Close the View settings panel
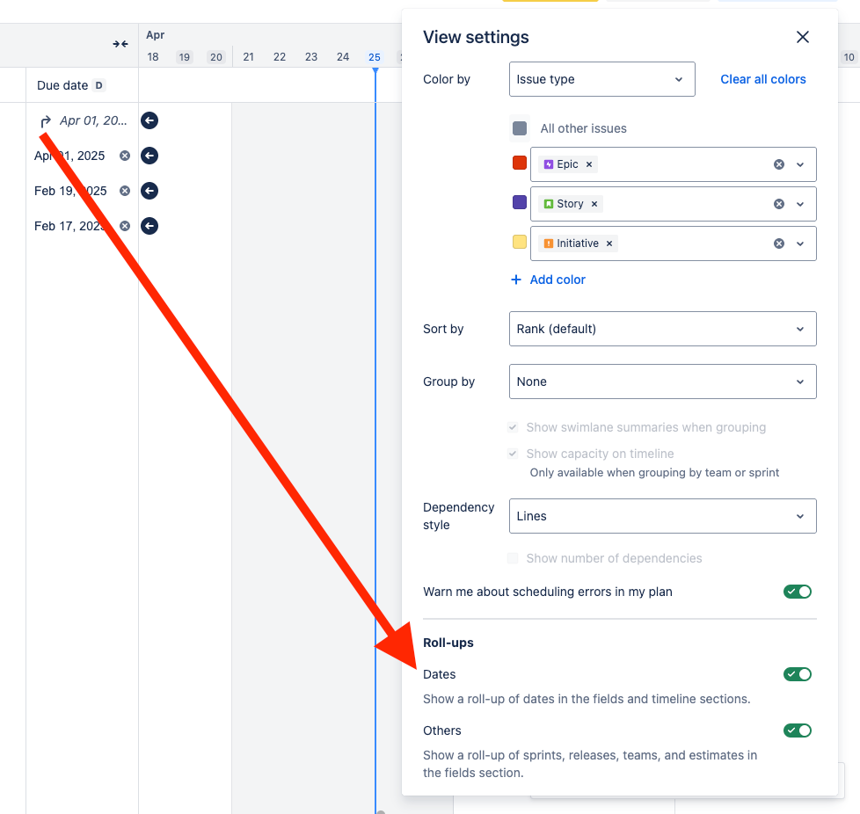Screen dimensions: 860x814 click(x=802, y=37)
